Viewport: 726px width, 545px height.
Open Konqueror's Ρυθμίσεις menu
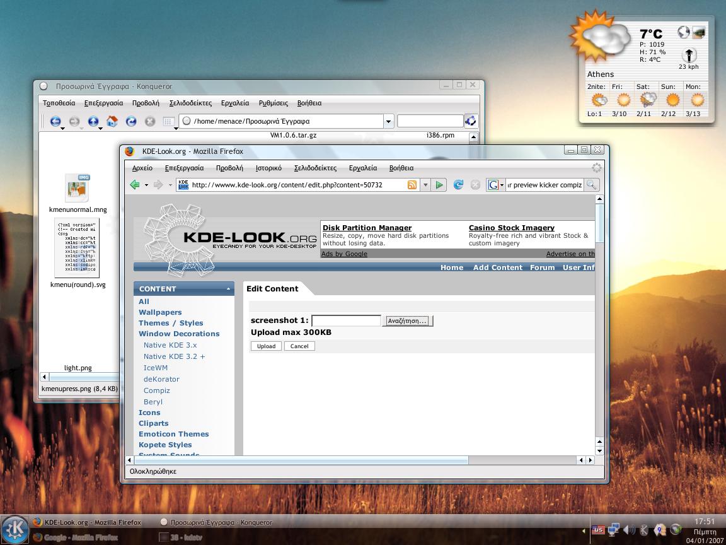pyautogui.click(x=273, y=103)
